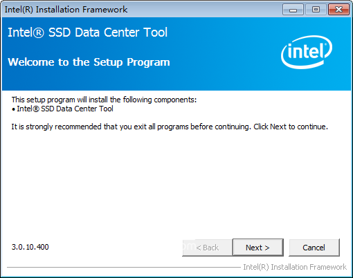This screenshot has width=353, height=278.
Task: Click the Intel logo in the banner
Action: pyautogui.click(x=307, y=52)
